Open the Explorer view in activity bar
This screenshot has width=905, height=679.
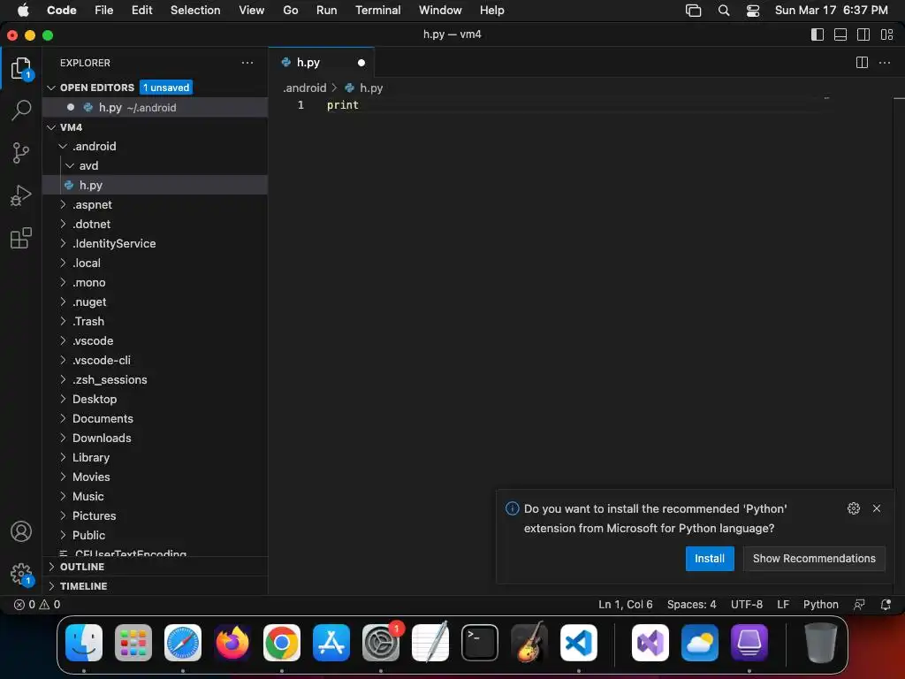click(x=21, y=68)
